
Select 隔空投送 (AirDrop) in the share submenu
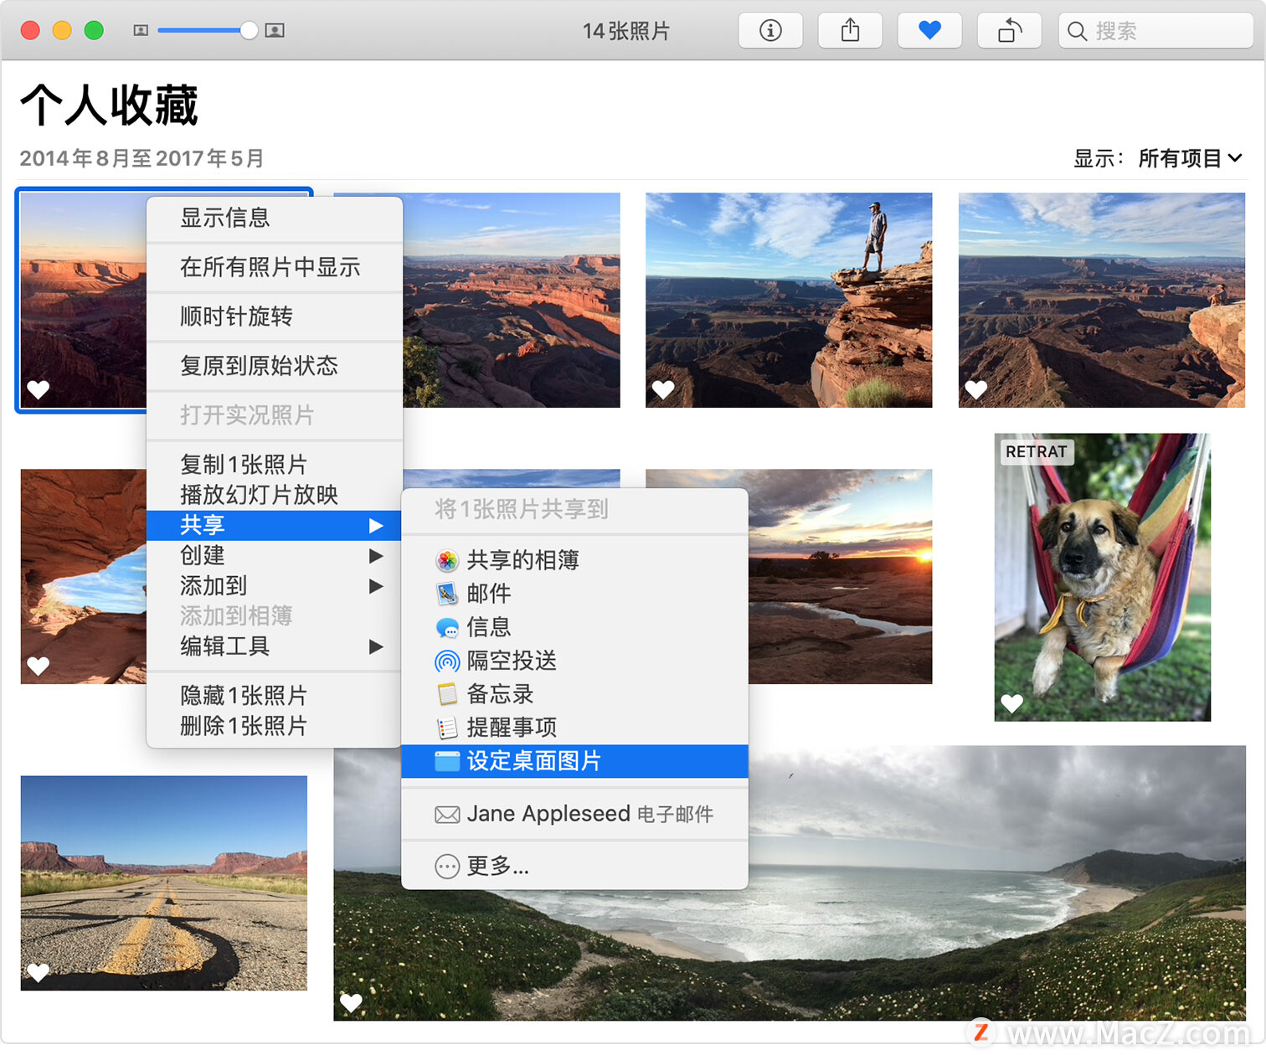tap(512, 661)
